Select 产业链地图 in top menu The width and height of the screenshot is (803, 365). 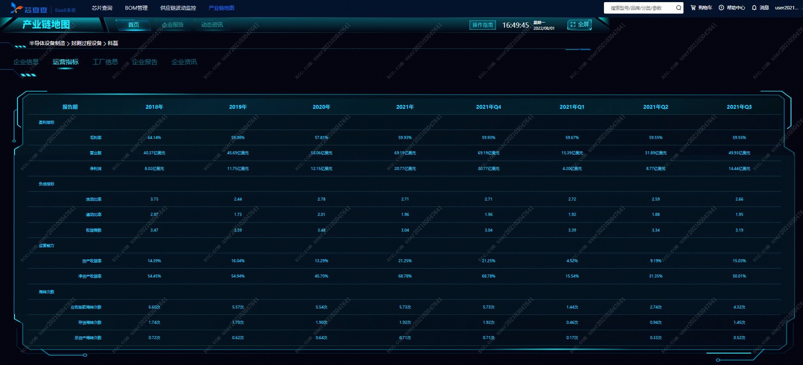[x=221, y=8]
